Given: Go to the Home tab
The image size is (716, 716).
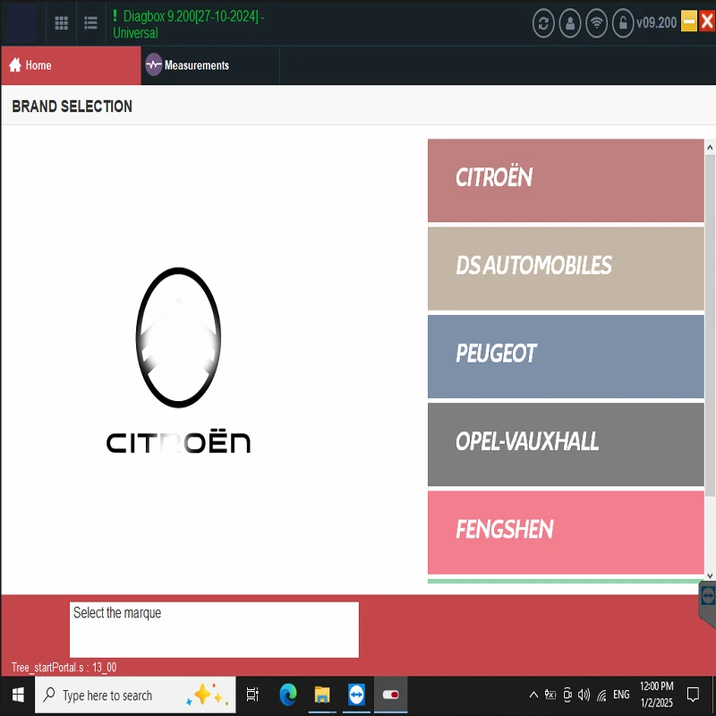Looking at the screenshot, I should tap(71, 65).
